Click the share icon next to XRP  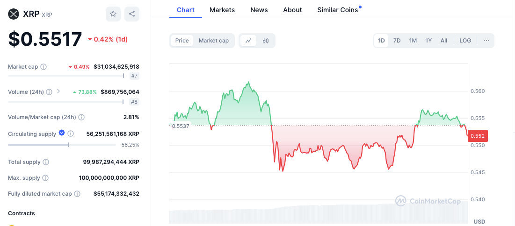tap(132, 14)
